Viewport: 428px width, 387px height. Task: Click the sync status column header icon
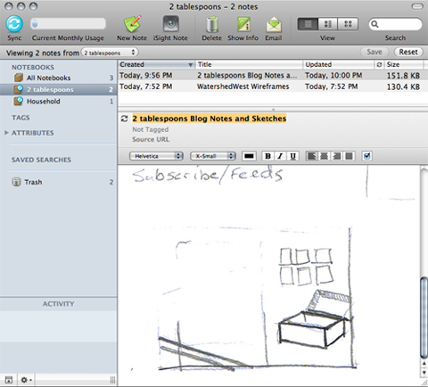(x=379, y=64)
